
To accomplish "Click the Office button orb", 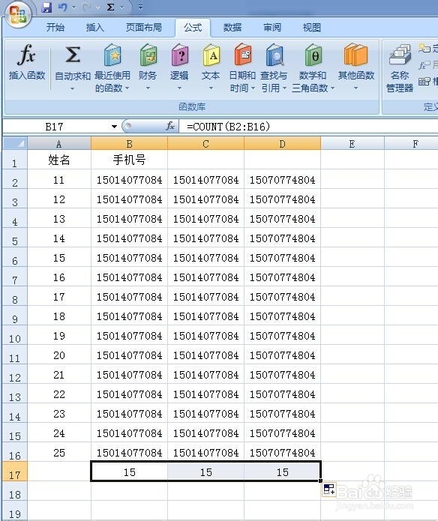I will 17,14.
